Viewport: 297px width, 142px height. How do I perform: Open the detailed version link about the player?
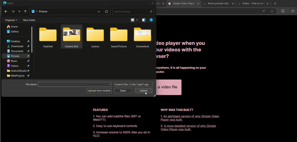[x=188, y=128]
